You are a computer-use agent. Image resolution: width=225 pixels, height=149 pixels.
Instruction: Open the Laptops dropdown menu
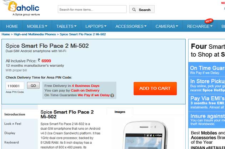pyautogui.click(x=96, y=27)
